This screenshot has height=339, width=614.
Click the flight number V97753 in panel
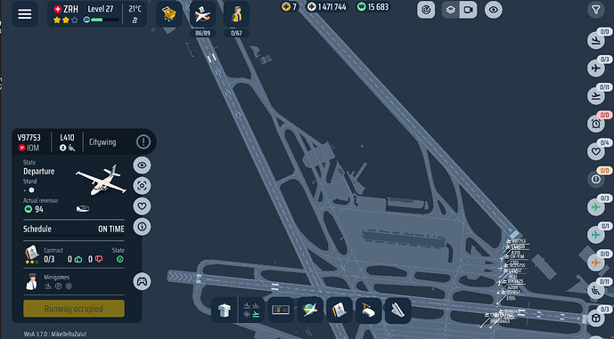pos(29,138)
